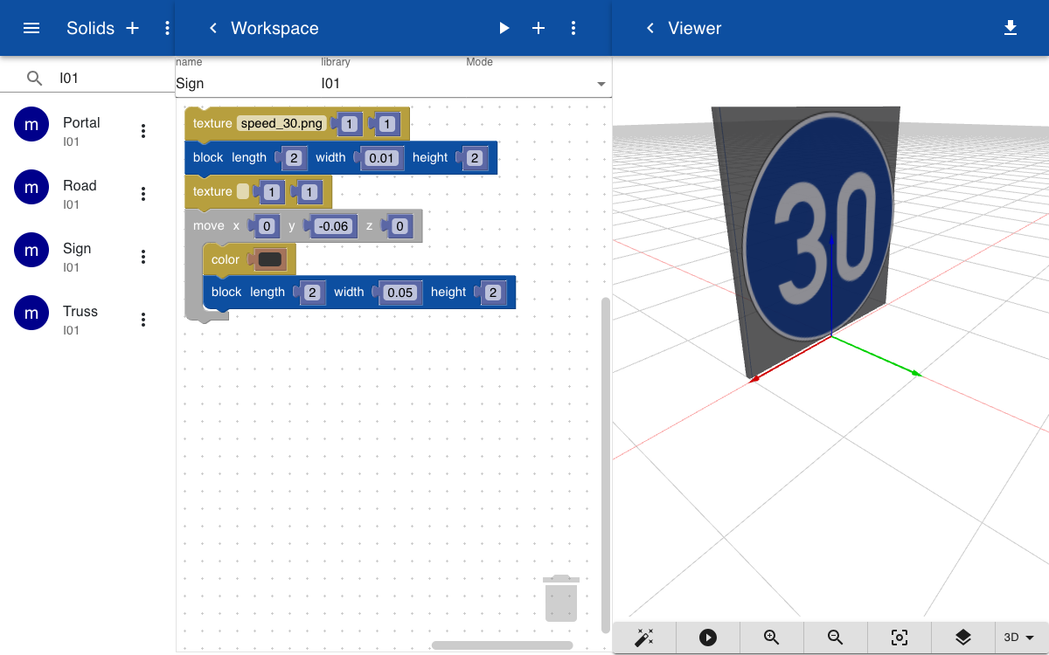The image size is (1049, 655).
Task: Zoom out in the 3D viewer
Action: tap(836, 638)
